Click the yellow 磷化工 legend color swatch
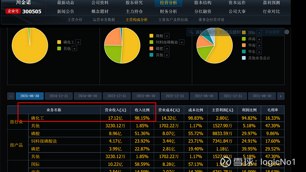Viewport: 306px width, 172px height. click(59, 42)
